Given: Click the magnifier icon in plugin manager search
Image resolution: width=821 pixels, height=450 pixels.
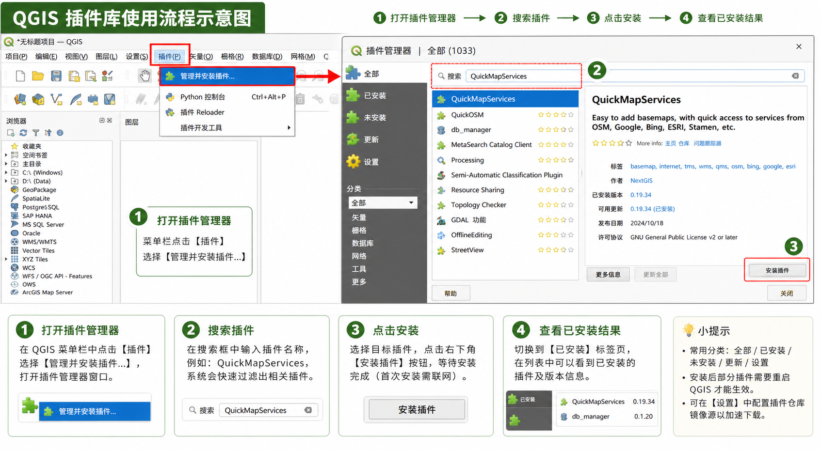Looking at the screenshot, I should pos(441,76).
